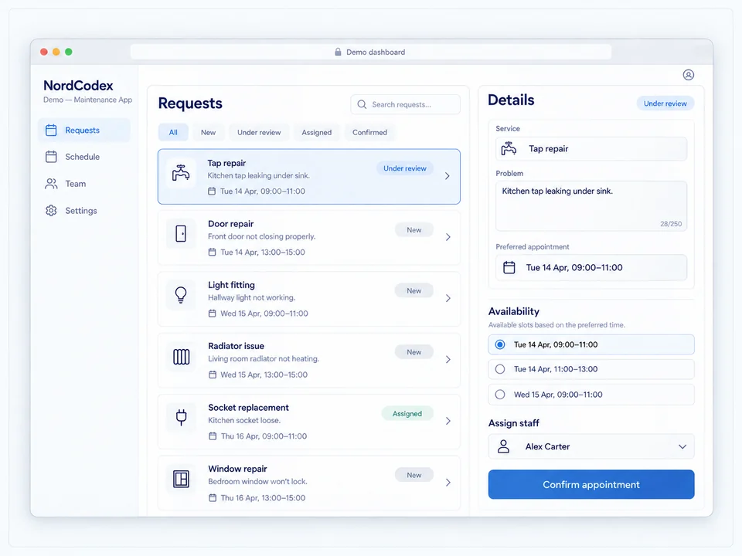Select the Confirmed filter tab
This screenshot has height=556, width=742.
pyautogui.click(x=369, y=132)
